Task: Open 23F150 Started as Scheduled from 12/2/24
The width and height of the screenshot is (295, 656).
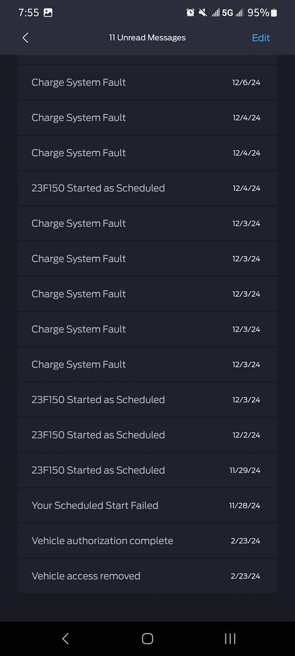Action: (147, 434)
